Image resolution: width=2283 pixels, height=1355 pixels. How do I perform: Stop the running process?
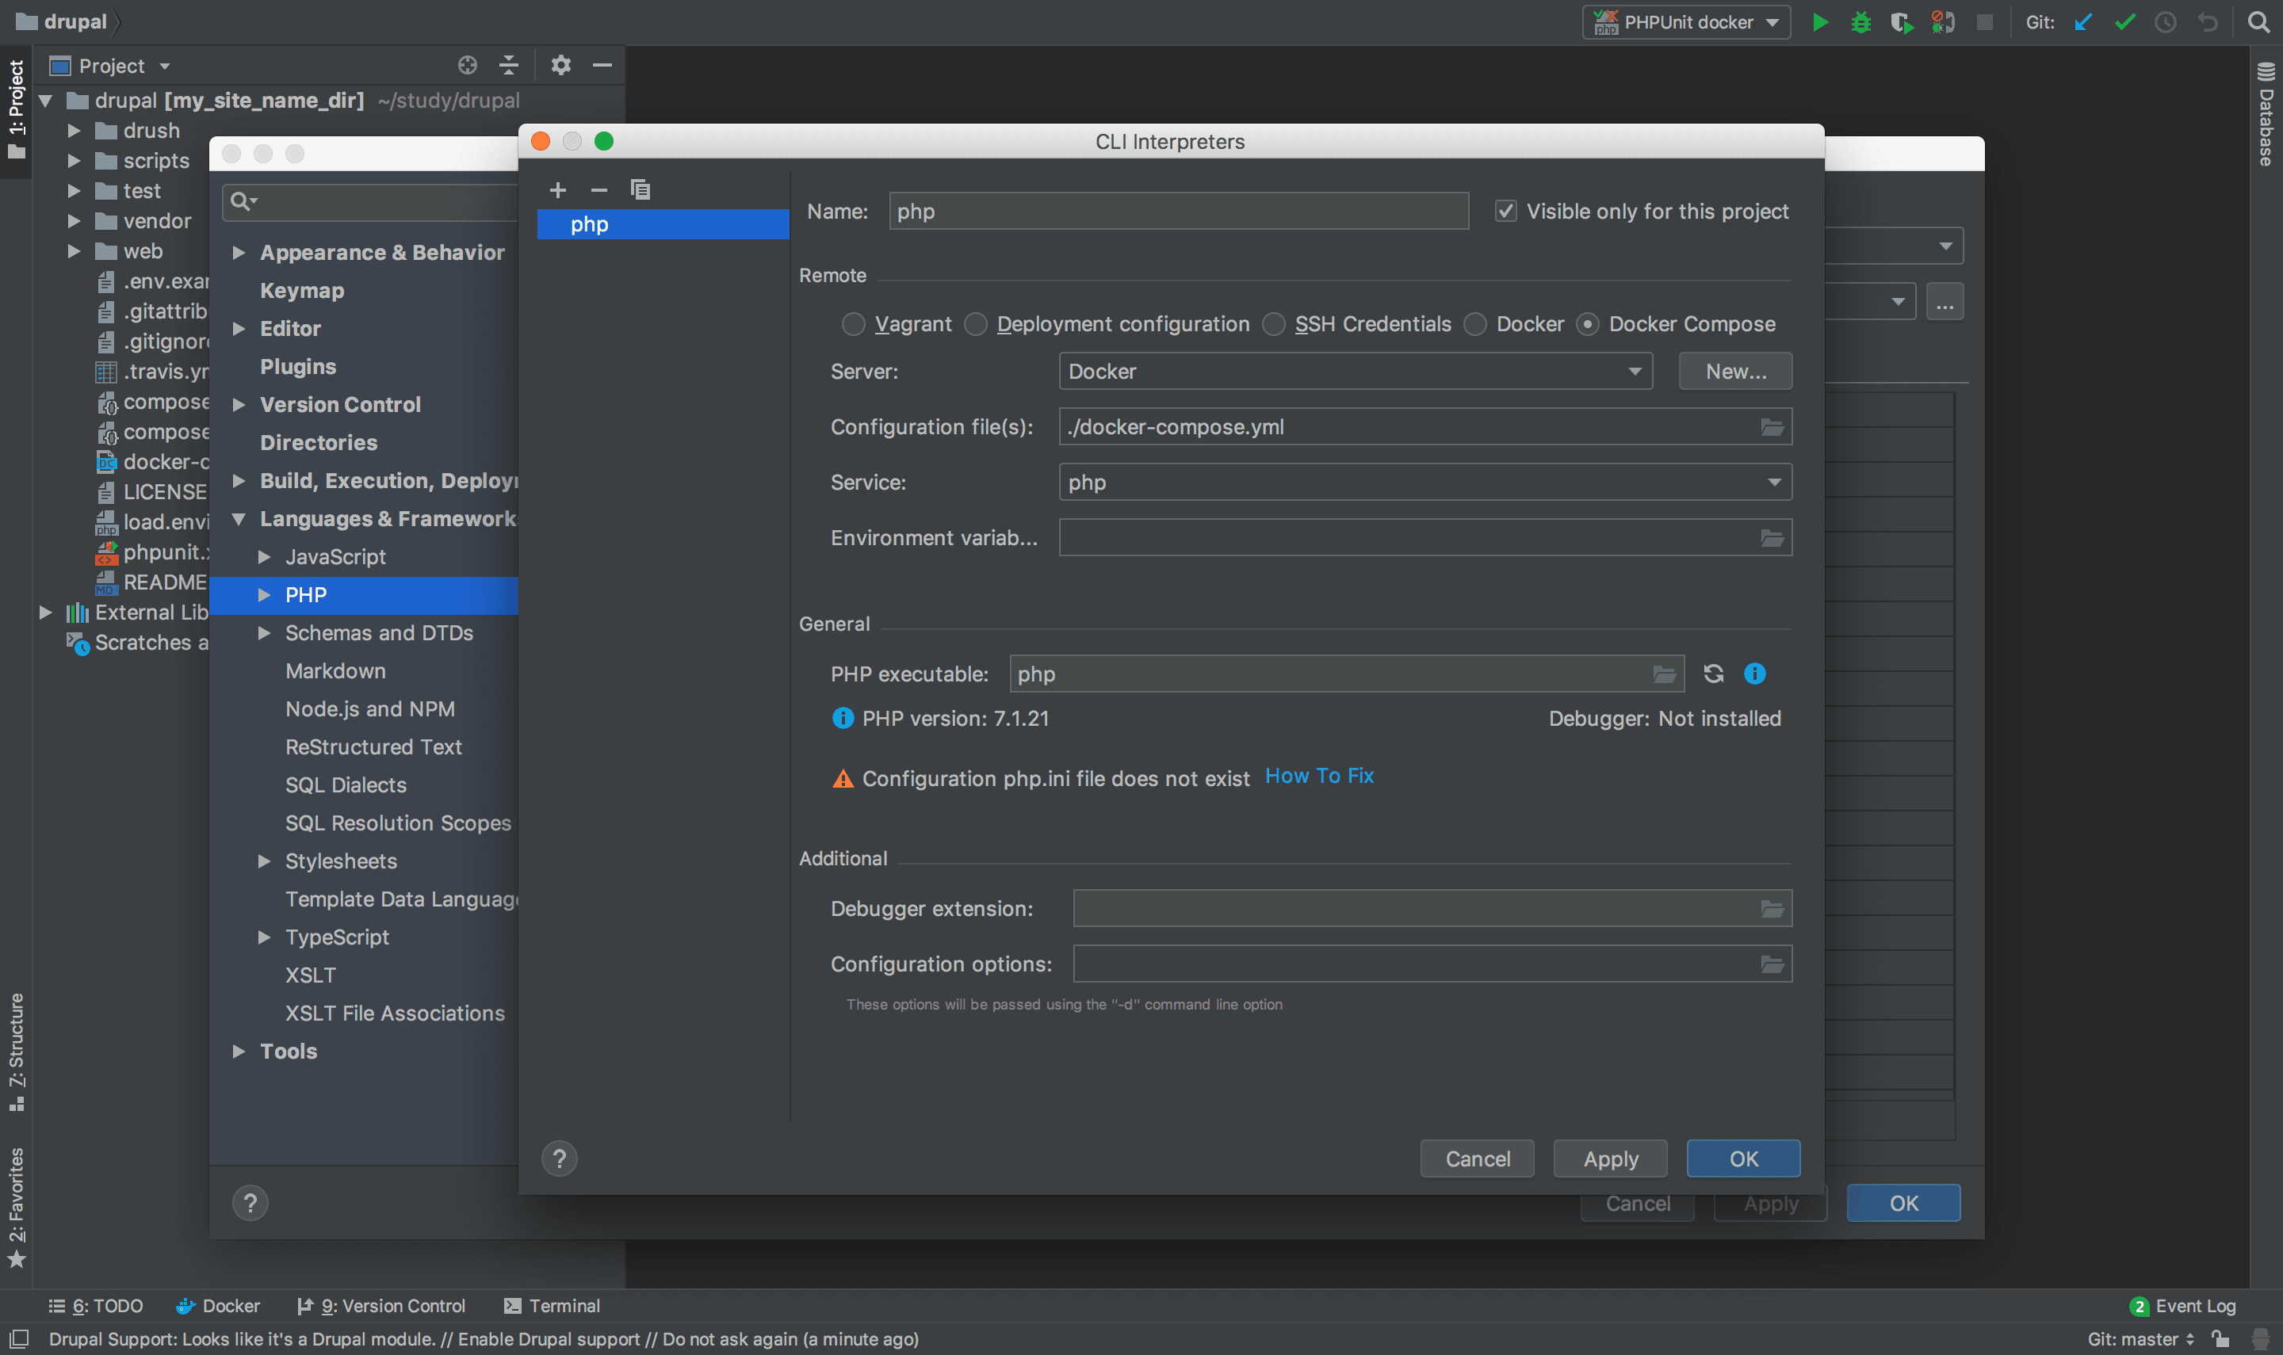click(x=1984, y=22)
